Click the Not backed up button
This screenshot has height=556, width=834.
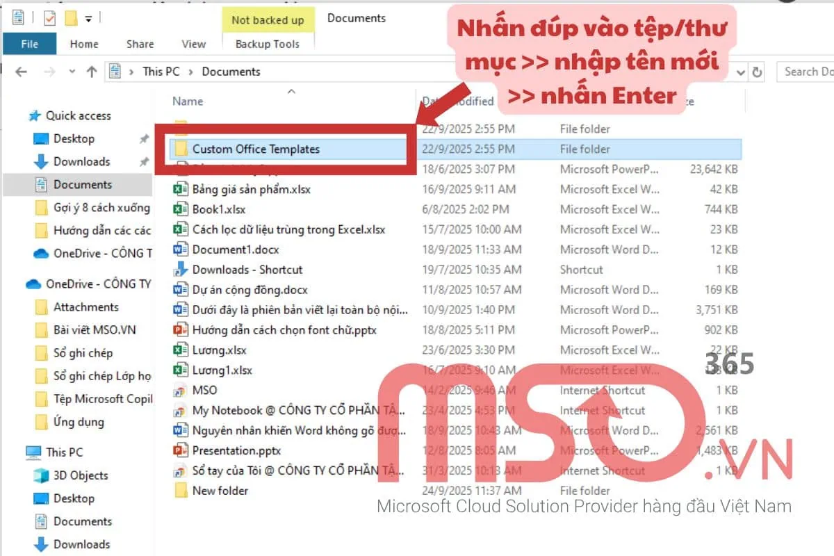pyautogui.click(x=268, y=20)
